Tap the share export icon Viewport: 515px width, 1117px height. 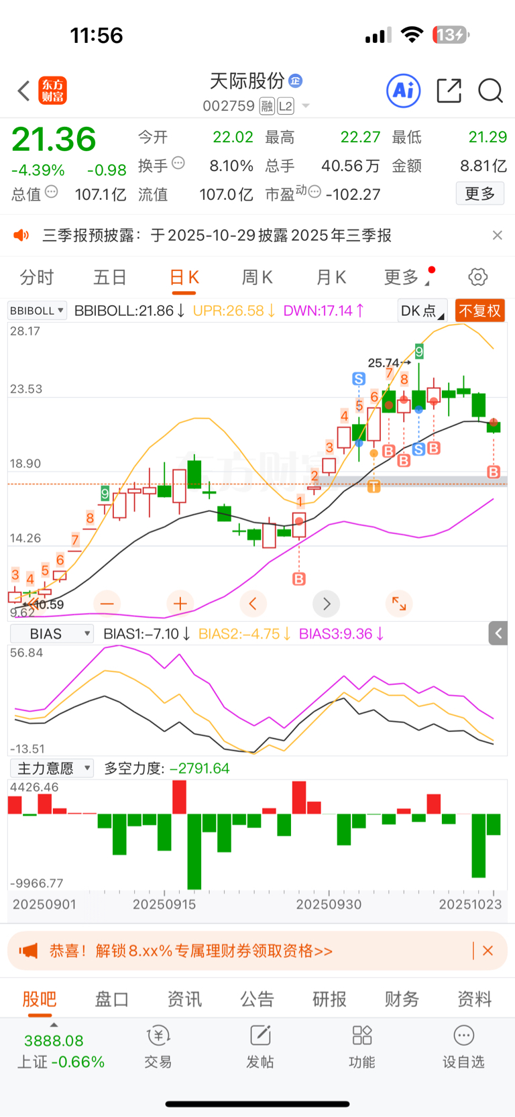[x=449, y=91]
